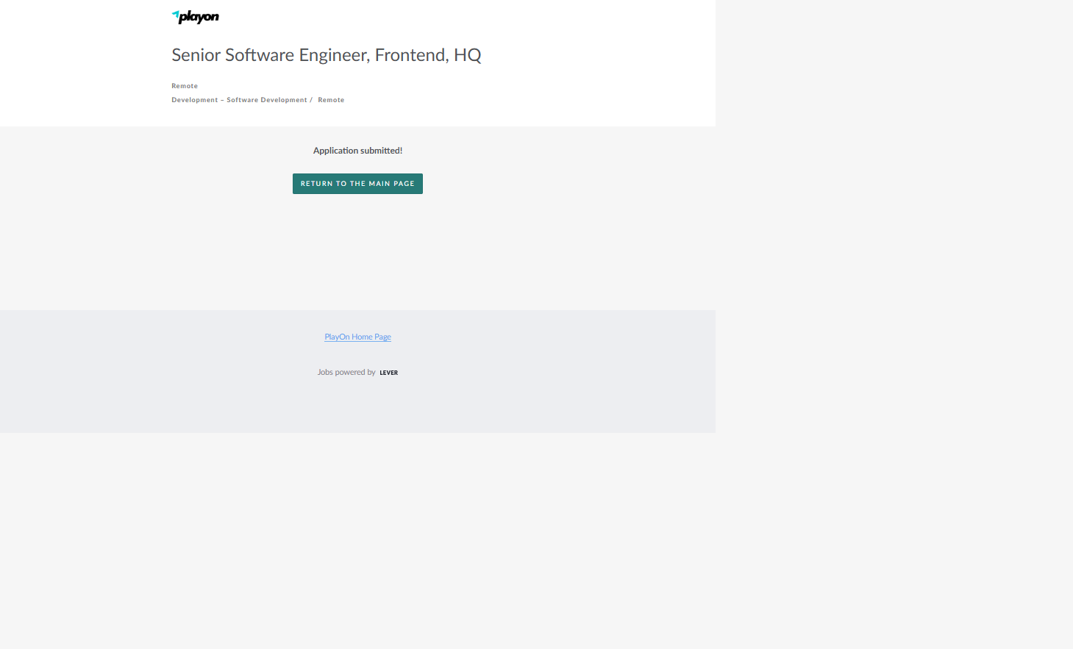This screenshot has width=1073, height=649.
Task: Click the word 'Senior' in the heading
Action: (x=196, y=55)
